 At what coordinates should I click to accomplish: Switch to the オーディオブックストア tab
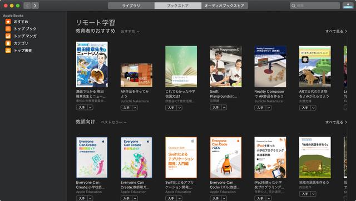click(x=224, y=6)
